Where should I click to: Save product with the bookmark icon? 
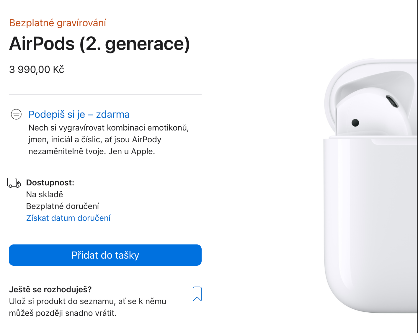tap(197, 294)
